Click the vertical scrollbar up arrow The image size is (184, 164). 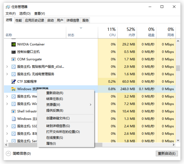[x=178, y=41]
